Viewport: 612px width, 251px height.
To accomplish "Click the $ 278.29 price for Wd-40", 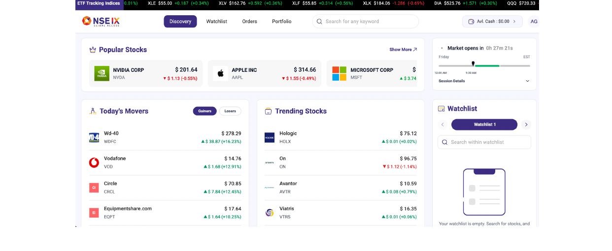I will coord(231,133).
